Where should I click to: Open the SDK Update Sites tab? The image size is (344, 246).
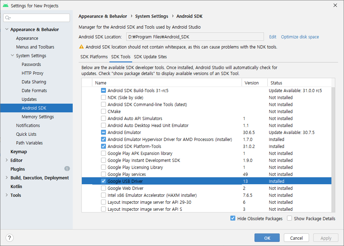pos(150,57)
